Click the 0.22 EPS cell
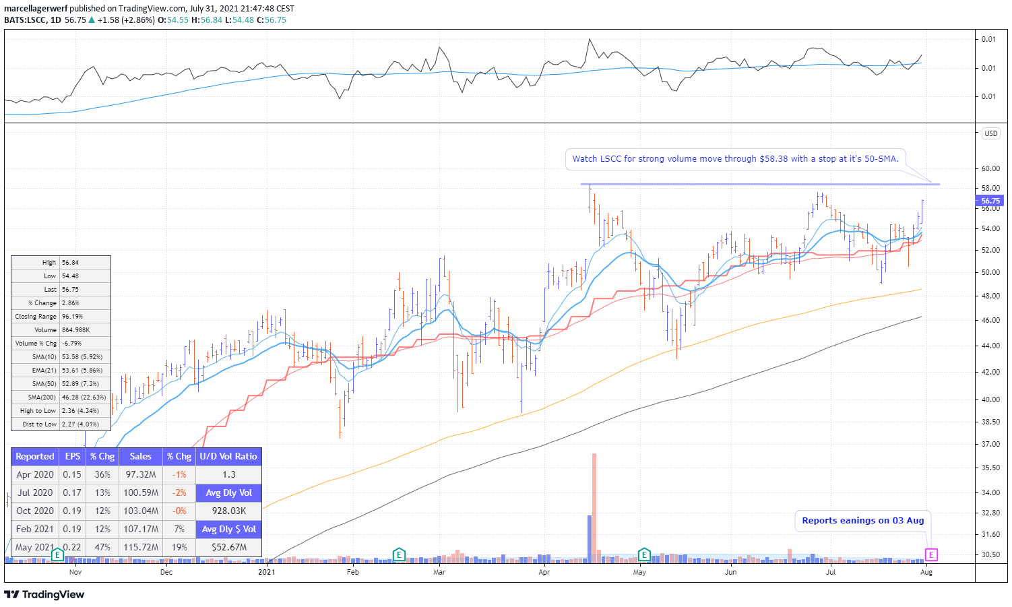1012x607 pixels. point(73,547)
